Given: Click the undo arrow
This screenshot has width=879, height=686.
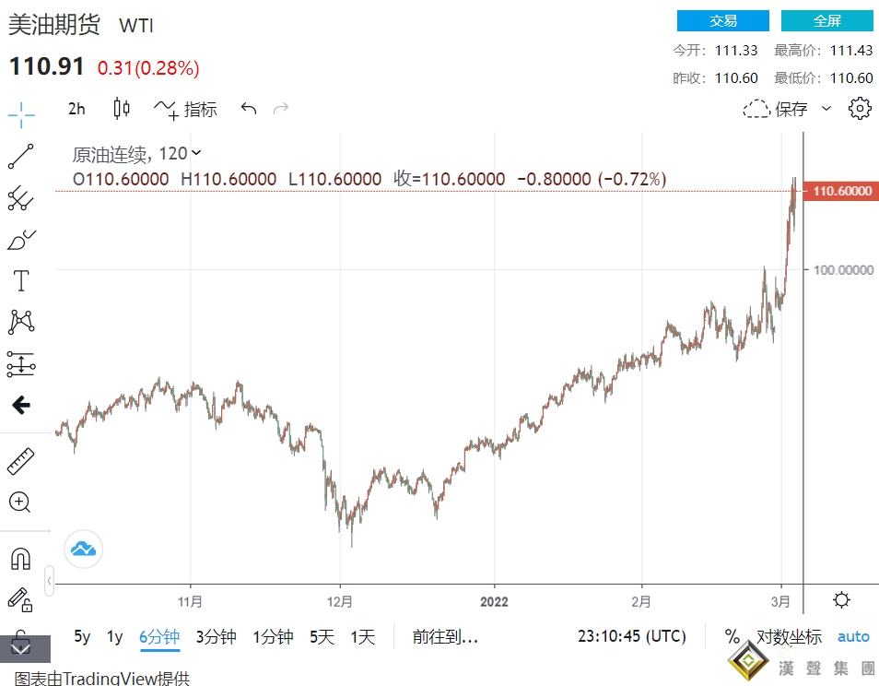Looking at the screenshot, I should click(248, 109).
